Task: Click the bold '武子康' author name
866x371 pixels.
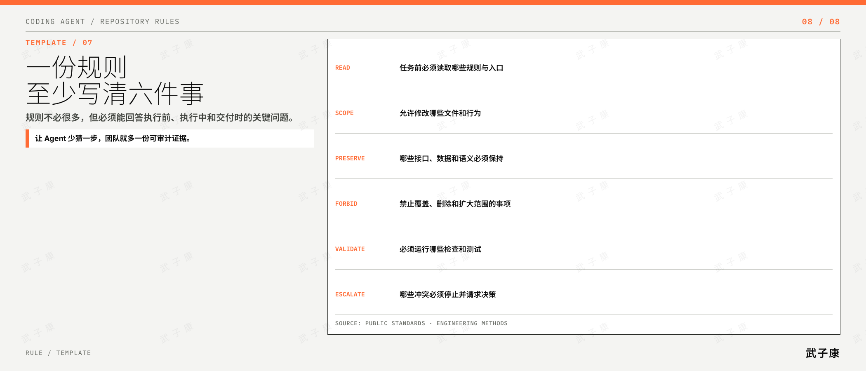Action: click(x=823, y=353)
